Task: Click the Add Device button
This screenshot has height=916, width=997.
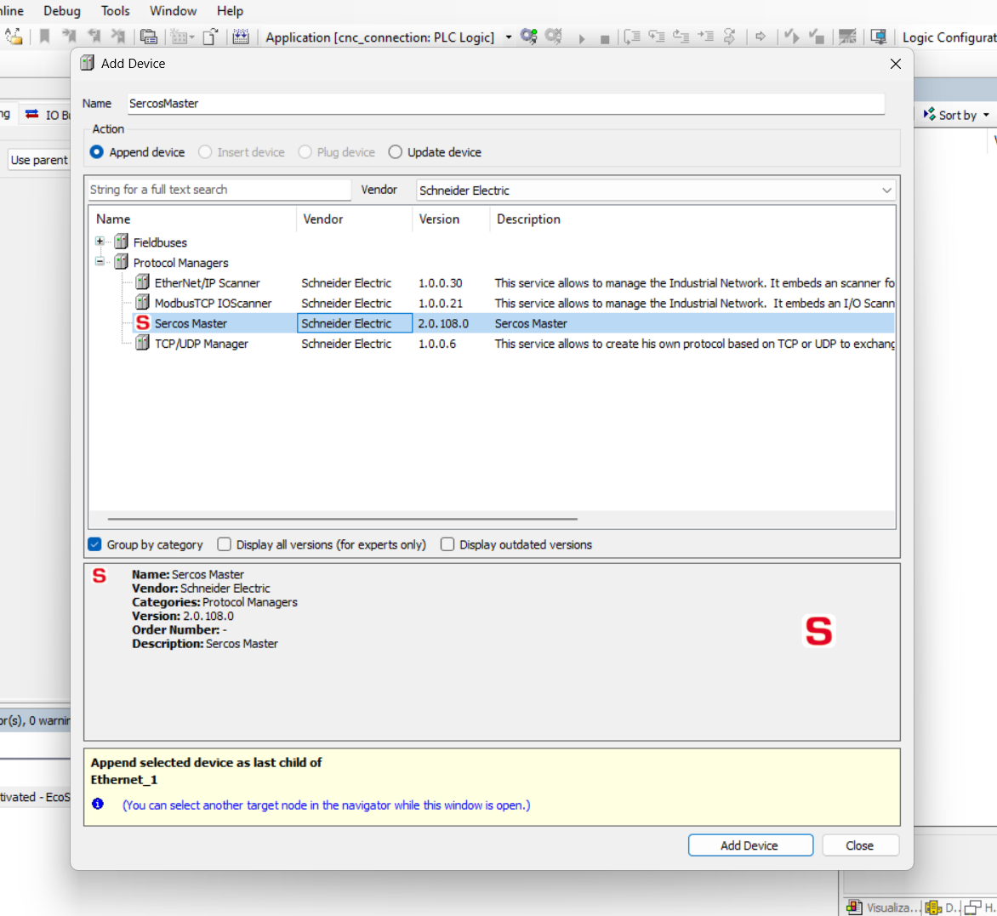Action: (749, 845)
